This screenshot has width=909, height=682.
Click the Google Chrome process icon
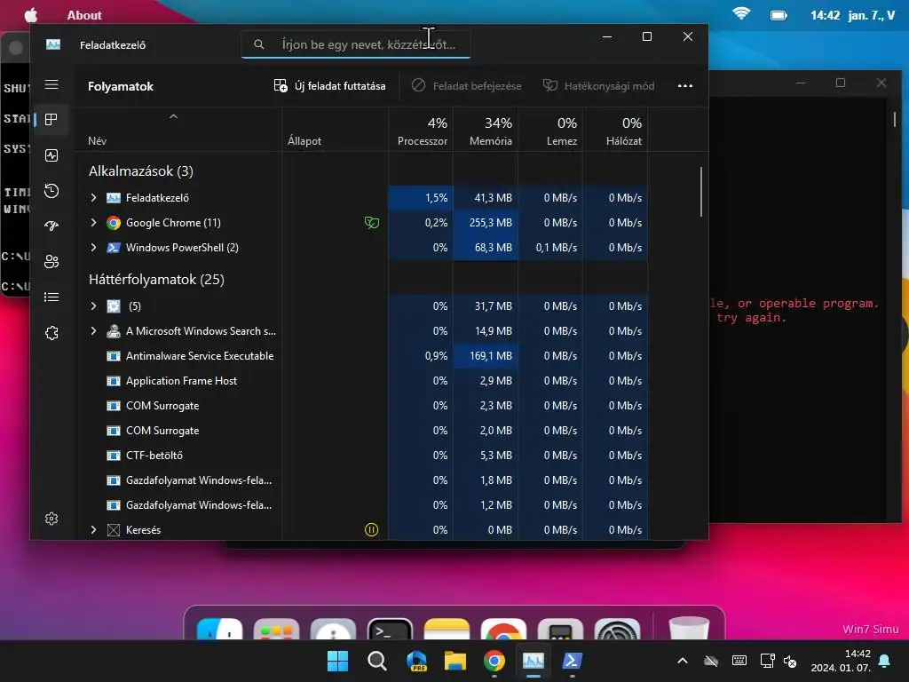click(x=114, y=223)
